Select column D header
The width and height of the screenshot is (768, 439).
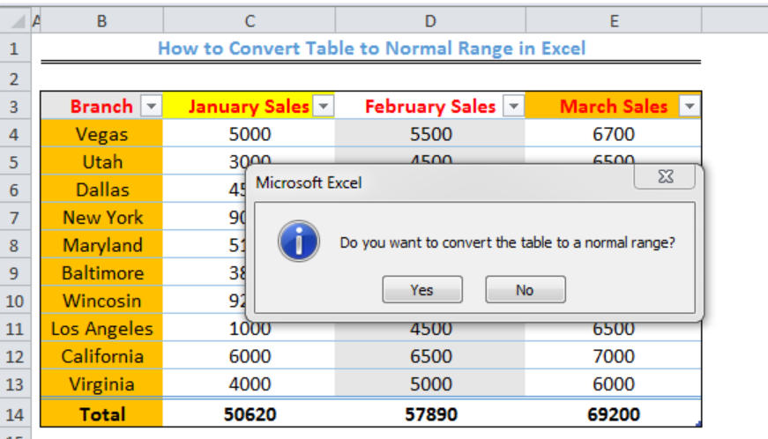point(430,20)
